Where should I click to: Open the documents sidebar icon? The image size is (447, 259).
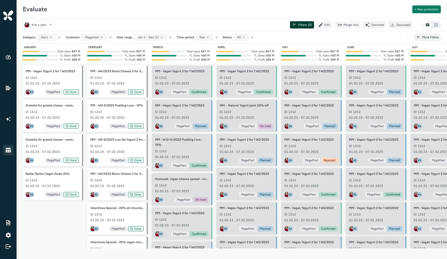pos(8,223)
